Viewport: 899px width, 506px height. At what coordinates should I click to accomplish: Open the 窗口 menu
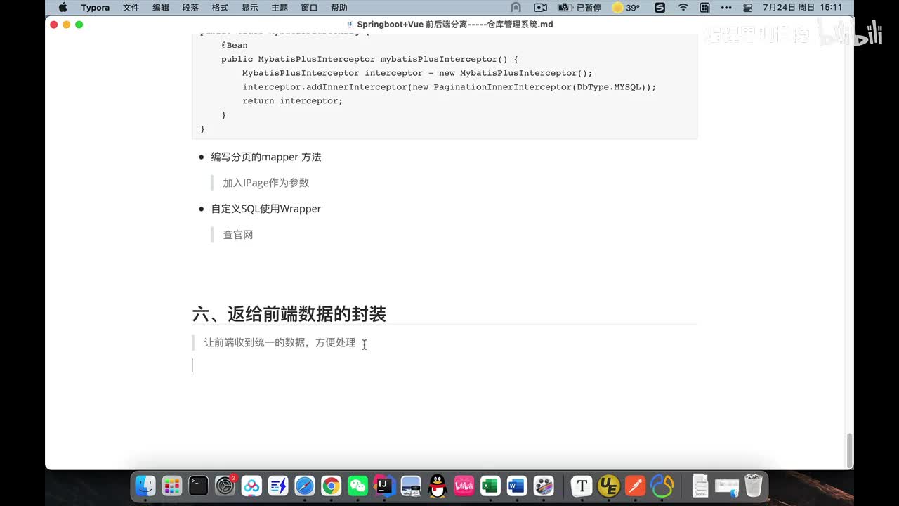click(309, 8)
